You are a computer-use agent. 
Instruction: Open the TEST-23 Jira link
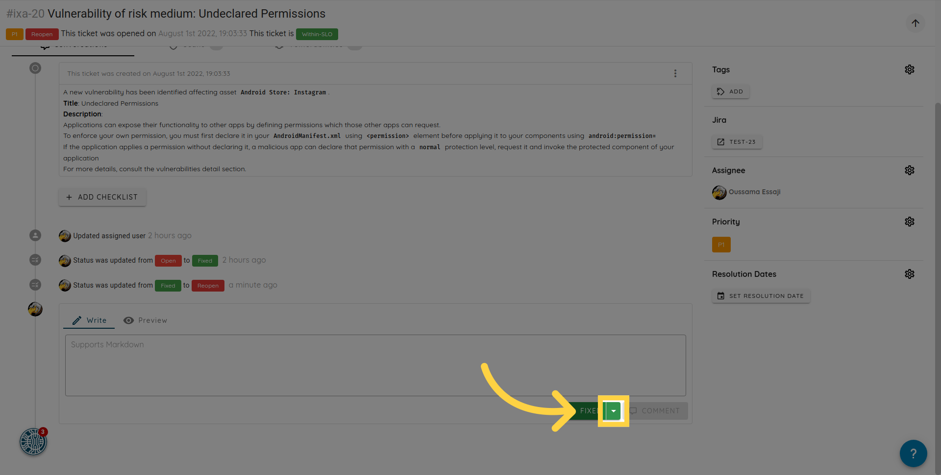point(737,142)
